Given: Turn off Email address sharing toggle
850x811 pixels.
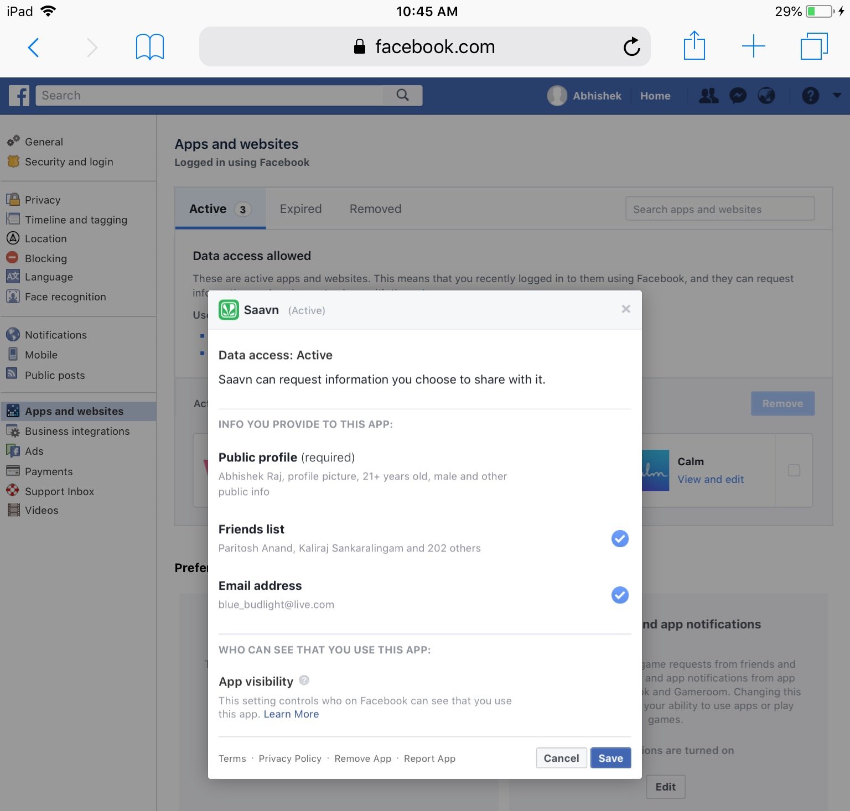Looking at the screenshot, I should pos(620,595).
